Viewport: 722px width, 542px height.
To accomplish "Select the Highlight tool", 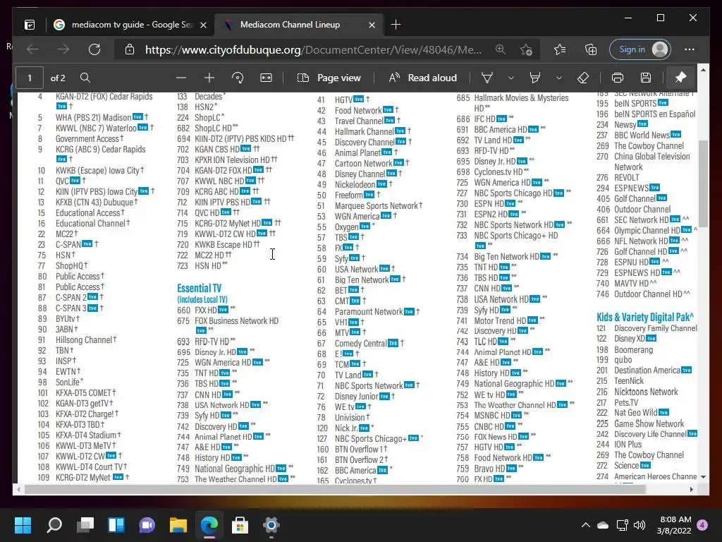I will [x=535, y=78].
